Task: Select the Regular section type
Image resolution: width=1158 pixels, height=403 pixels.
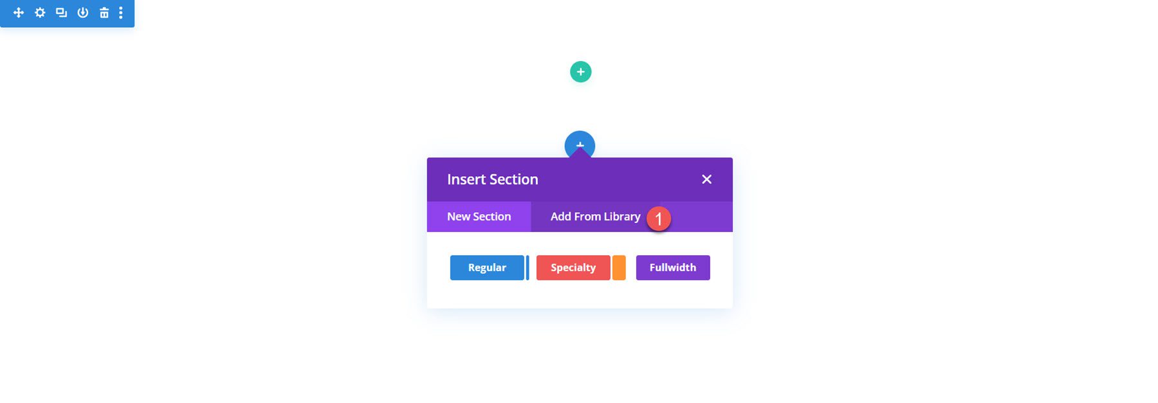Action: click(487, 267)
